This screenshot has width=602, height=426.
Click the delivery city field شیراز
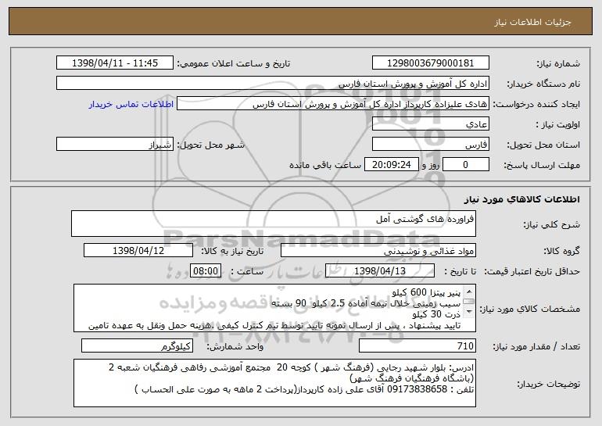click(x=115, y=145)
